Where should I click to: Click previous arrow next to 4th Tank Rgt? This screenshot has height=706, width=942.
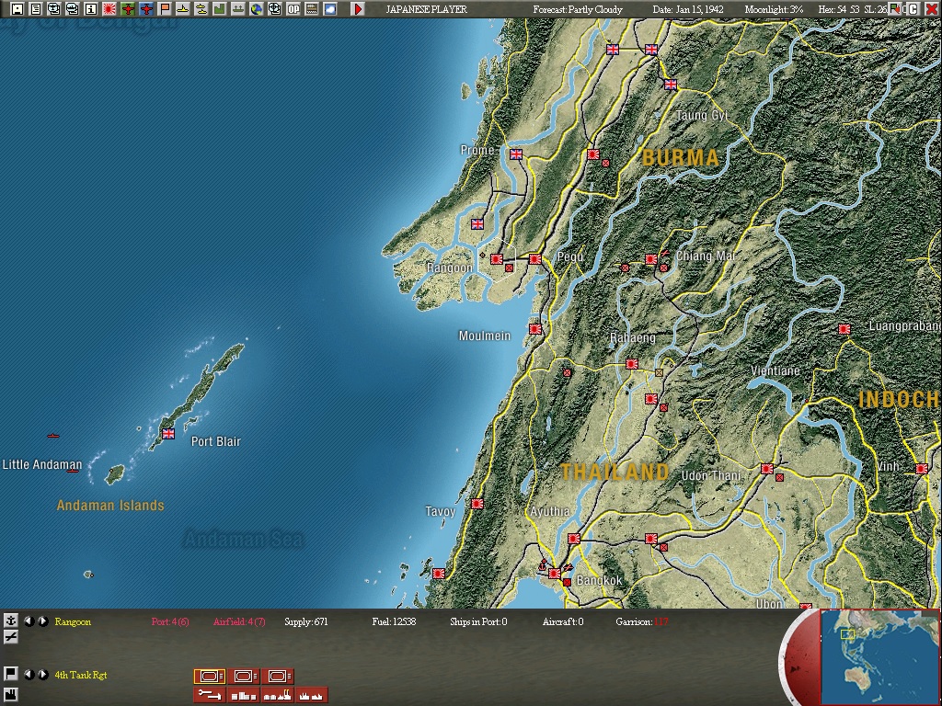(29, 674)
